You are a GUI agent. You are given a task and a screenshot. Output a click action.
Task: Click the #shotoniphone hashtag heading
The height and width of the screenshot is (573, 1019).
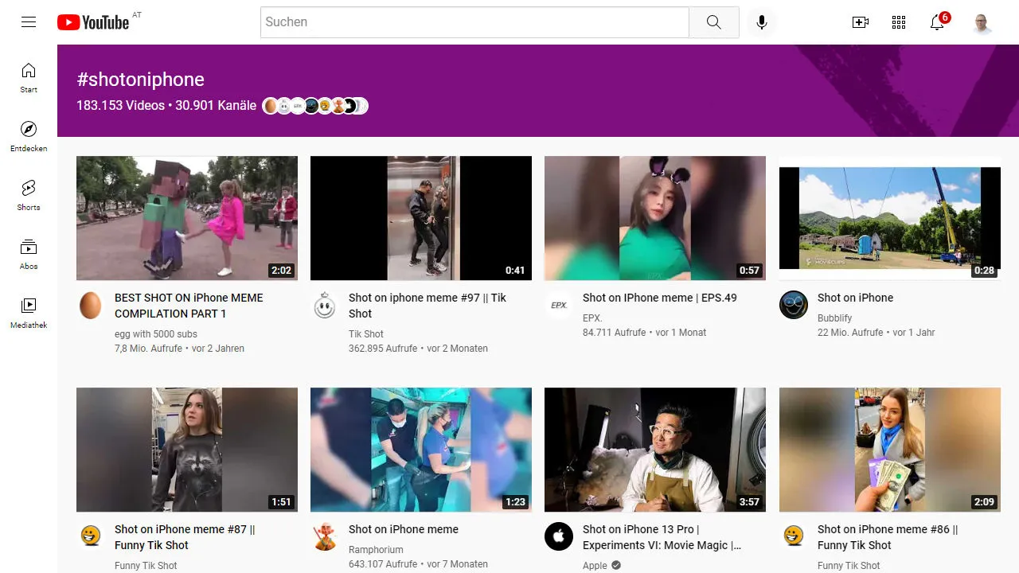[x=140, y=80]
